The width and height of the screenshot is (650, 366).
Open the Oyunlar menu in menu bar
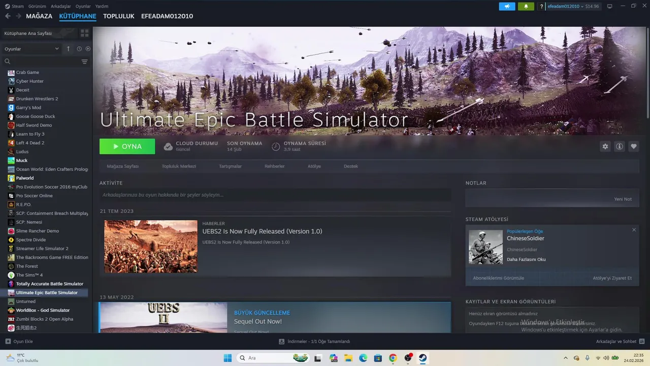click(83, 6)
